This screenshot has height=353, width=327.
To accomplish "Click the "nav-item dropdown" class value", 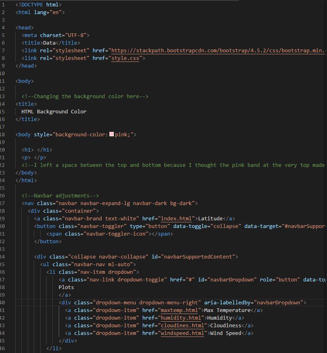I will (x=107, y=272).
